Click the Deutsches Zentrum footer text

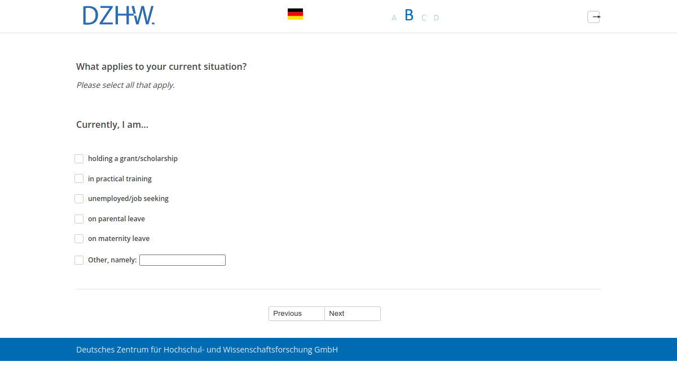click(207, 350)
